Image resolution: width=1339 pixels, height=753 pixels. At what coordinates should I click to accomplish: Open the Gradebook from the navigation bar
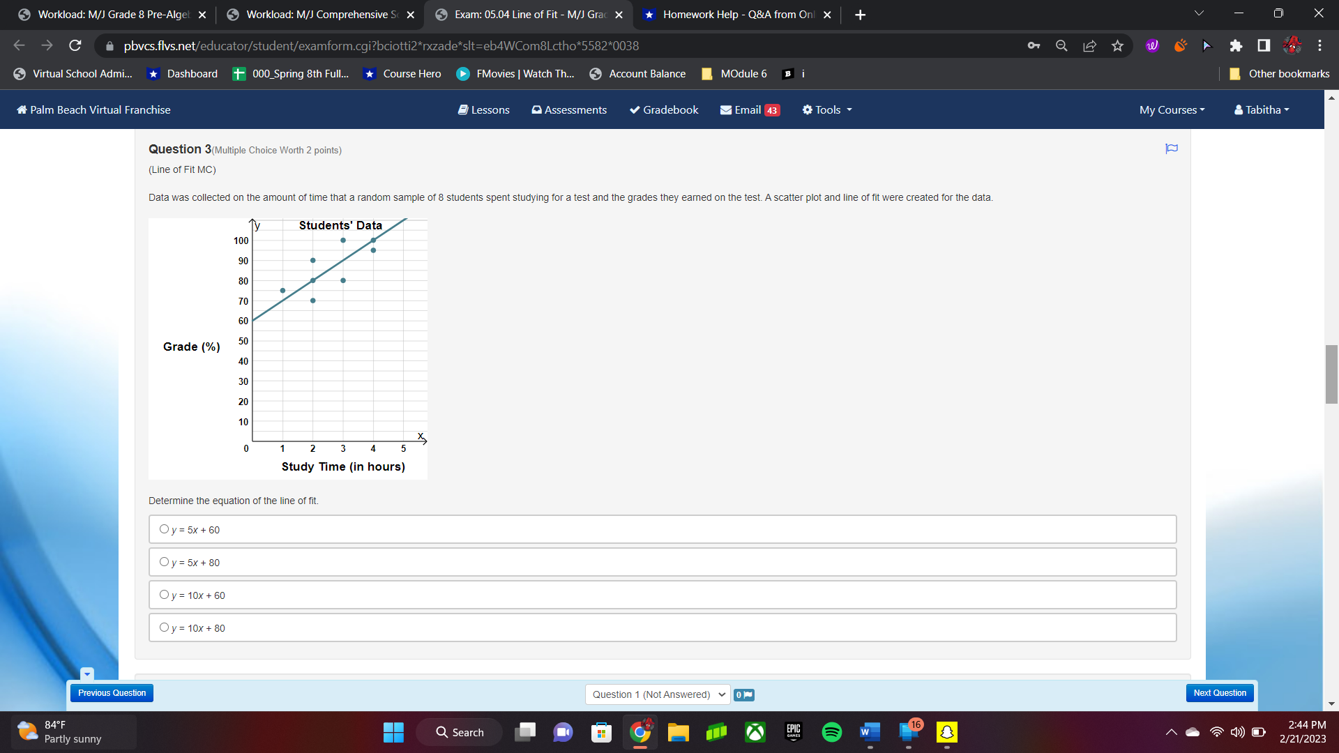pyautogui.click(x=663, y=109)
